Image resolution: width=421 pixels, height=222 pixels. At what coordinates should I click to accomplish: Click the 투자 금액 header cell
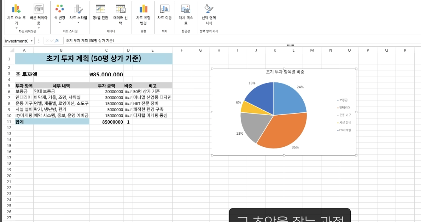(106, 86)
